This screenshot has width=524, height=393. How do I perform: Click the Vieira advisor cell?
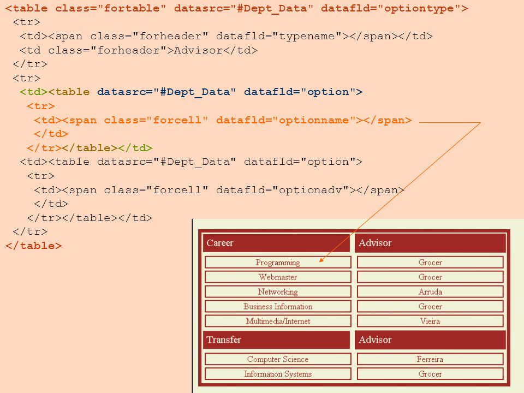pyautogui.click(x=430, y=321)
